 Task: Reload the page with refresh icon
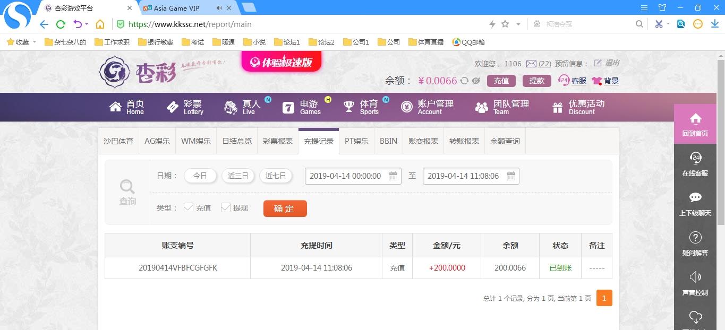click(61, 24)
